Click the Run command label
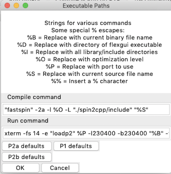 click(x=28, y=121)
